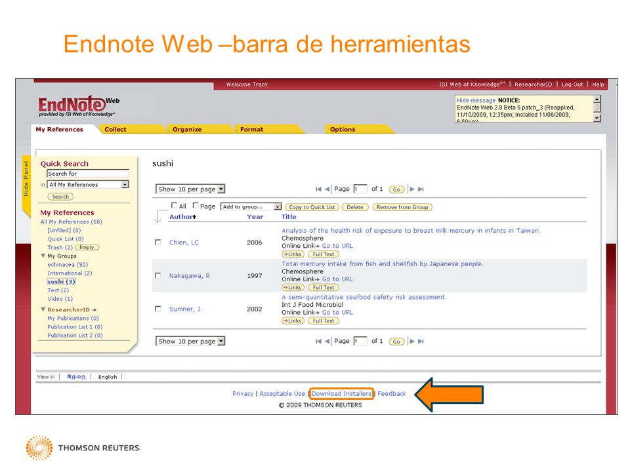Click bottom pager Go button
Image resolution: width=630 pixels, height=472 pixels.
pyautogui.click(x=396, y=342)
